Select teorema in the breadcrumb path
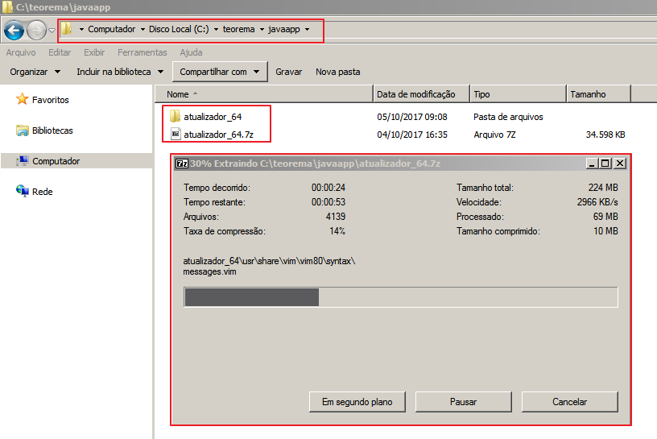This screenshot has height=439, width=657. click(x=239, y=29)
